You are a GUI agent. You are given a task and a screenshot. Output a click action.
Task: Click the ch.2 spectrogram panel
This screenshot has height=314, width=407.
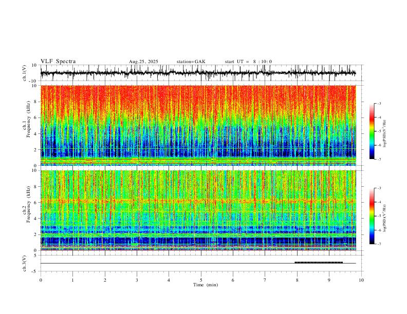198,210
